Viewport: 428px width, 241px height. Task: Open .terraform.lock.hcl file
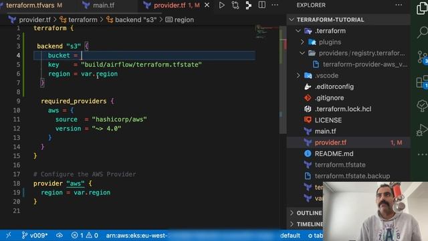(343, 109)
